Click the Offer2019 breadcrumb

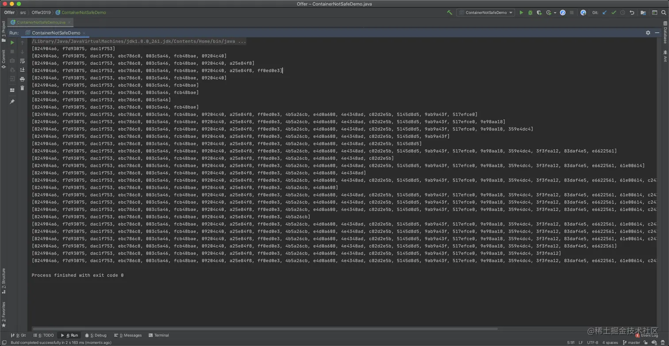pos(41,12)
